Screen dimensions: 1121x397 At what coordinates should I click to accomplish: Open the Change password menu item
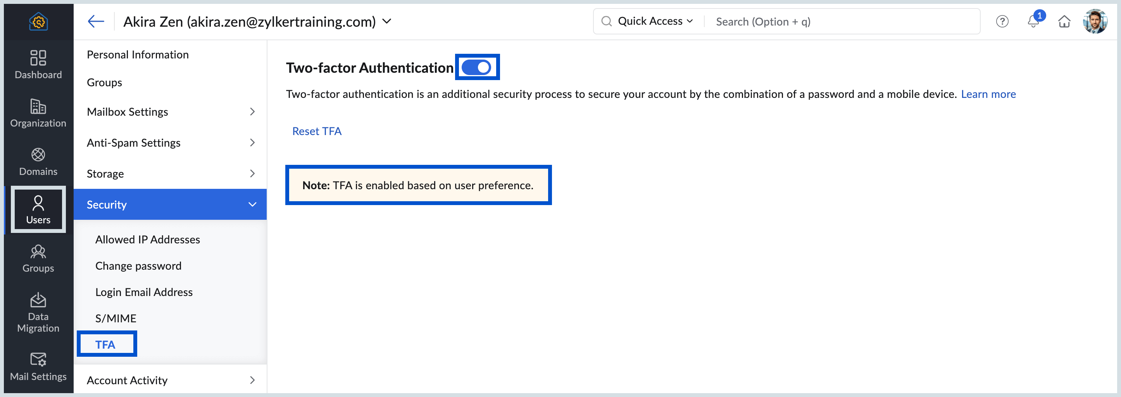[138, 265]
